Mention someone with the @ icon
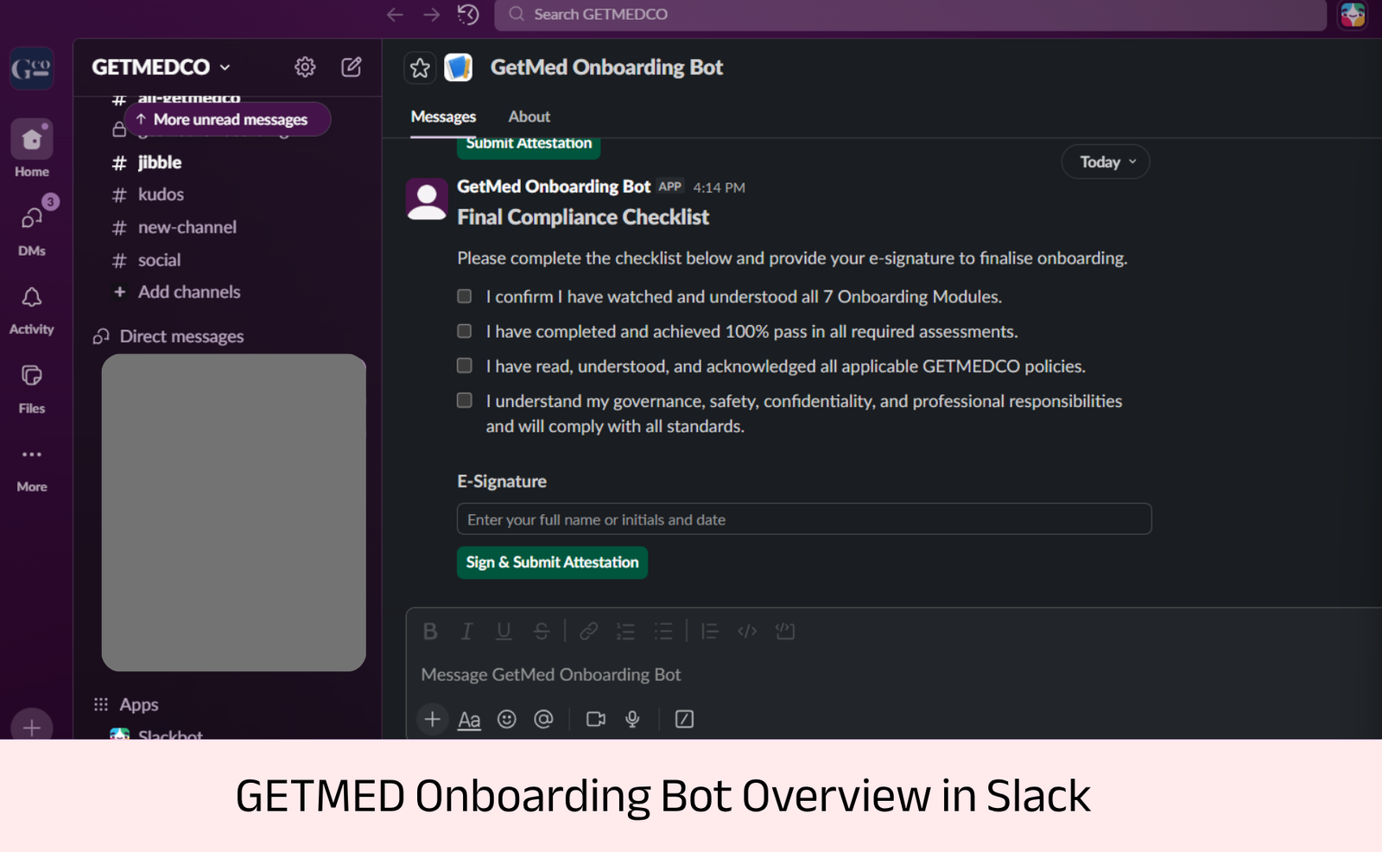 (543, 719)
